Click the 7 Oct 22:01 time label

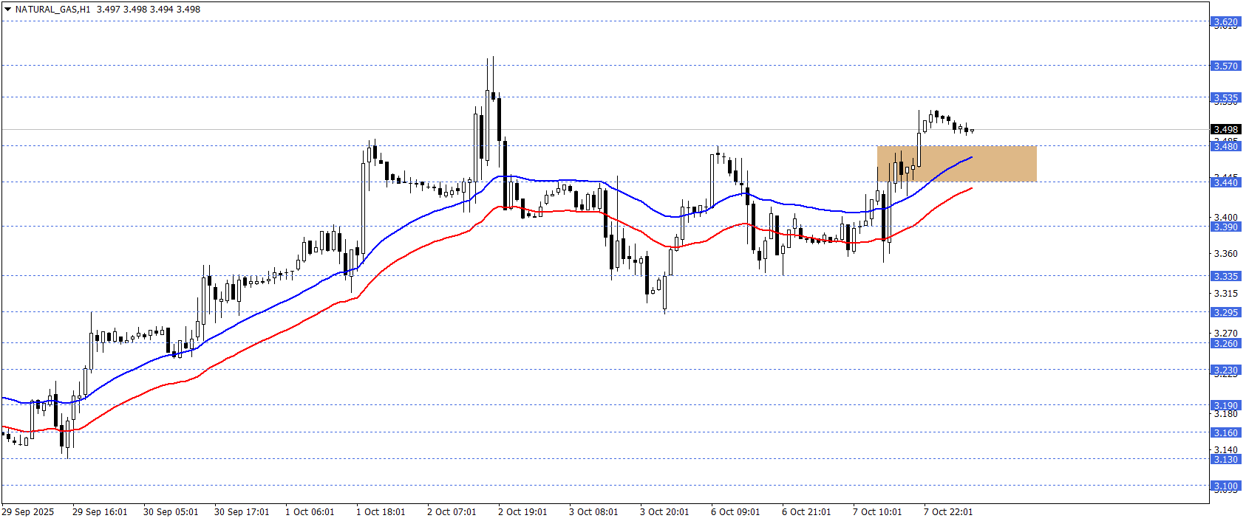click(x=948, y=512)
